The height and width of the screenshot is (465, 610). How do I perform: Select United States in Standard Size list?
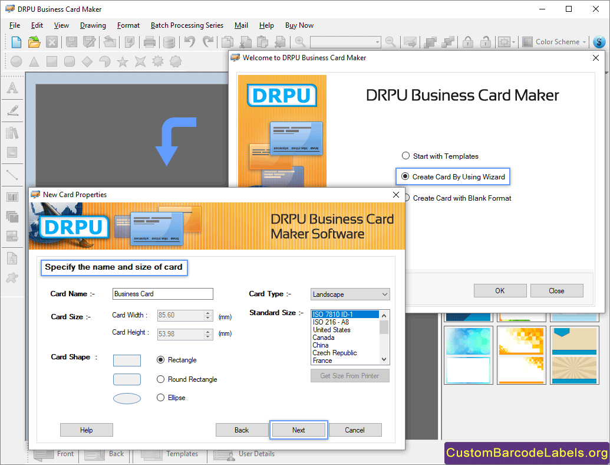tap(345, 330)
